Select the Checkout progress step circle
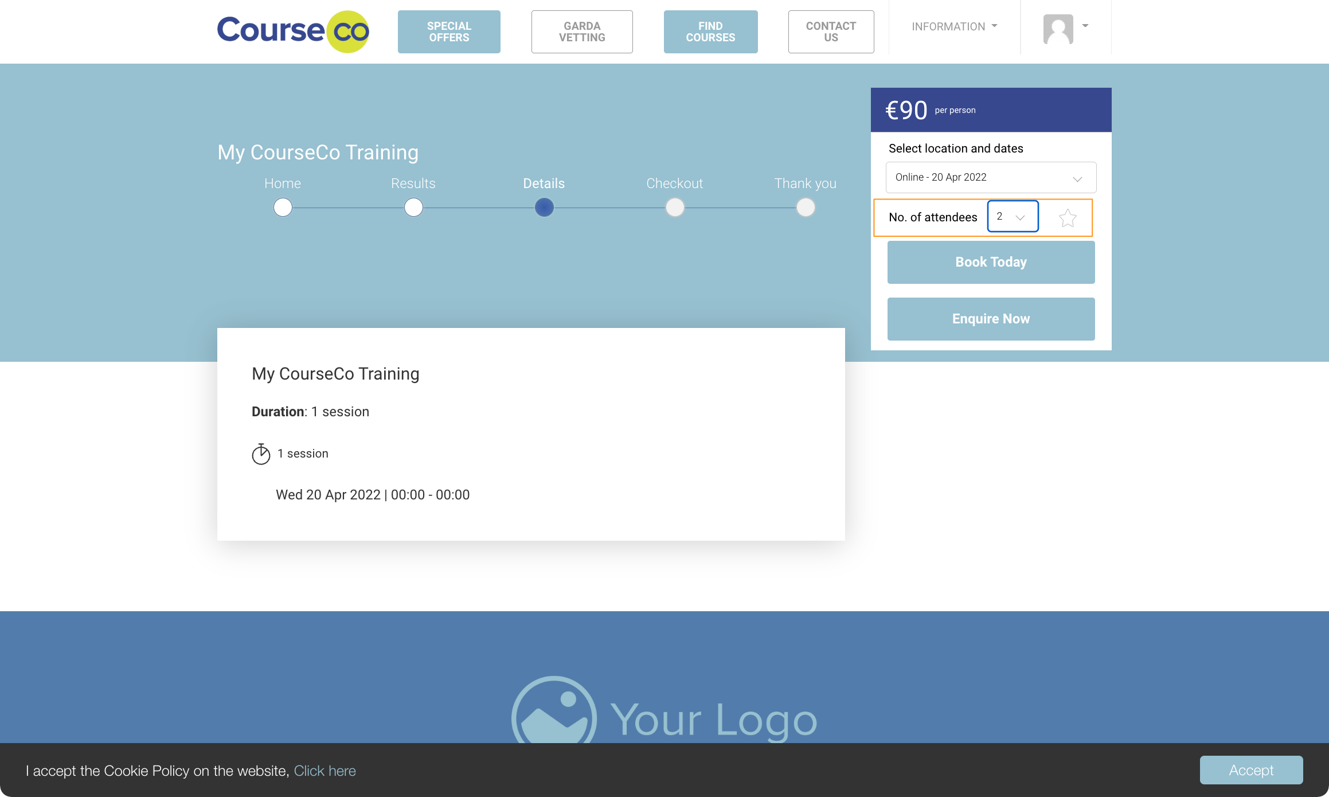Image resolution: width=1329 pixels, height=797 pixels. 675,207
